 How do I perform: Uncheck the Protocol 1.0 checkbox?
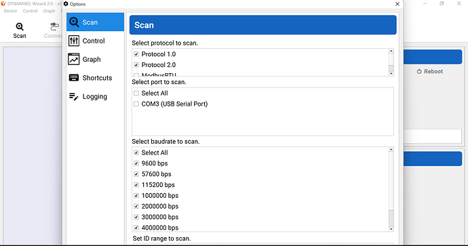(x=136, y=54)
